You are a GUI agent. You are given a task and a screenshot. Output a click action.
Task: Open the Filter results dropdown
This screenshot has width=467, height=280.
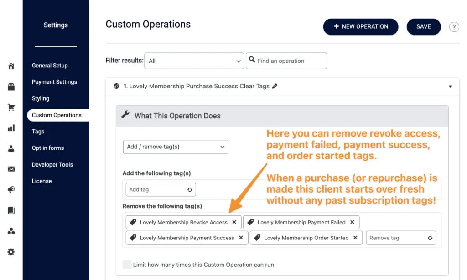tap(194, 61)
